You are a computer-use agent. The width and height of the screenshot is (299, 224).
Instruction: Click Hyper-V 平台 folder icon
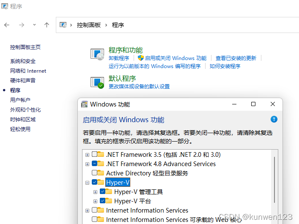coord(109,201)
